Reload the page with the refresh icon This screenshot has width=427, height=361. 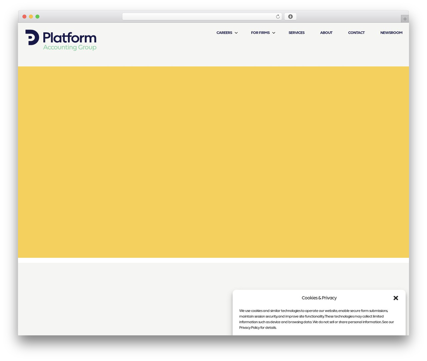(278, 17)
